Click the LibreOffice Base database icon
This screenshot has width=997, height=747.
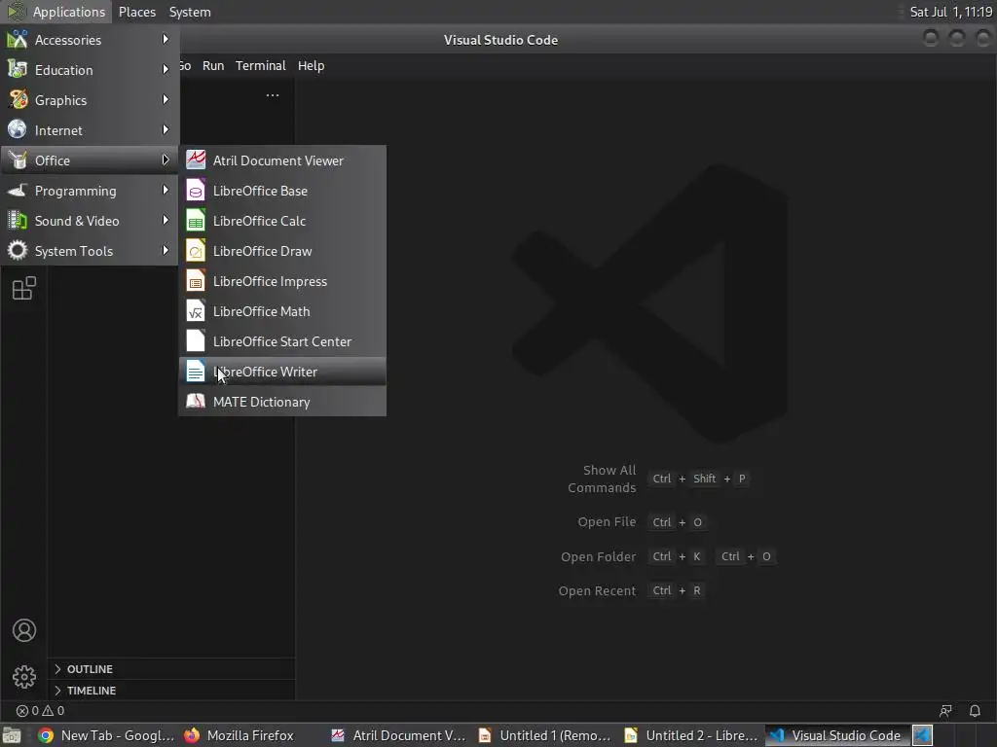(196, 191)
